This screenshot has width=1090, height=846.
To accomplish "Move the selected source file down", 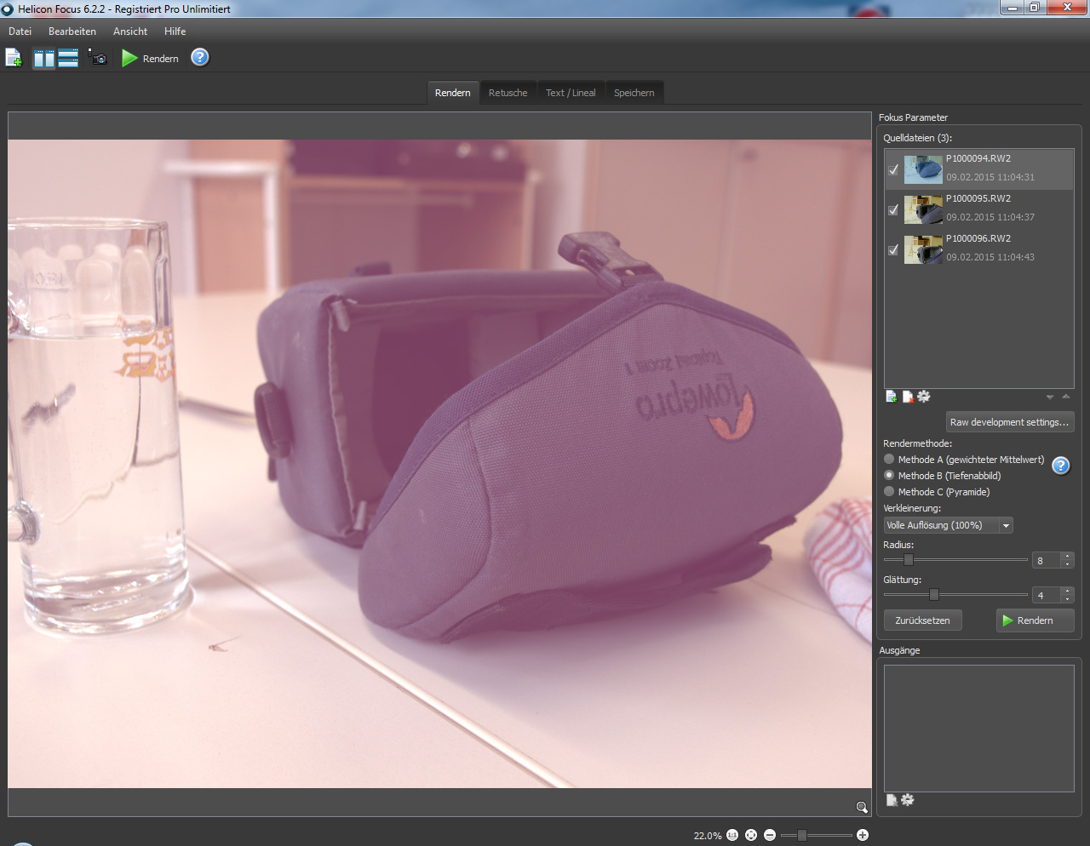I will pyautogui.click(x=1050, y=397).
